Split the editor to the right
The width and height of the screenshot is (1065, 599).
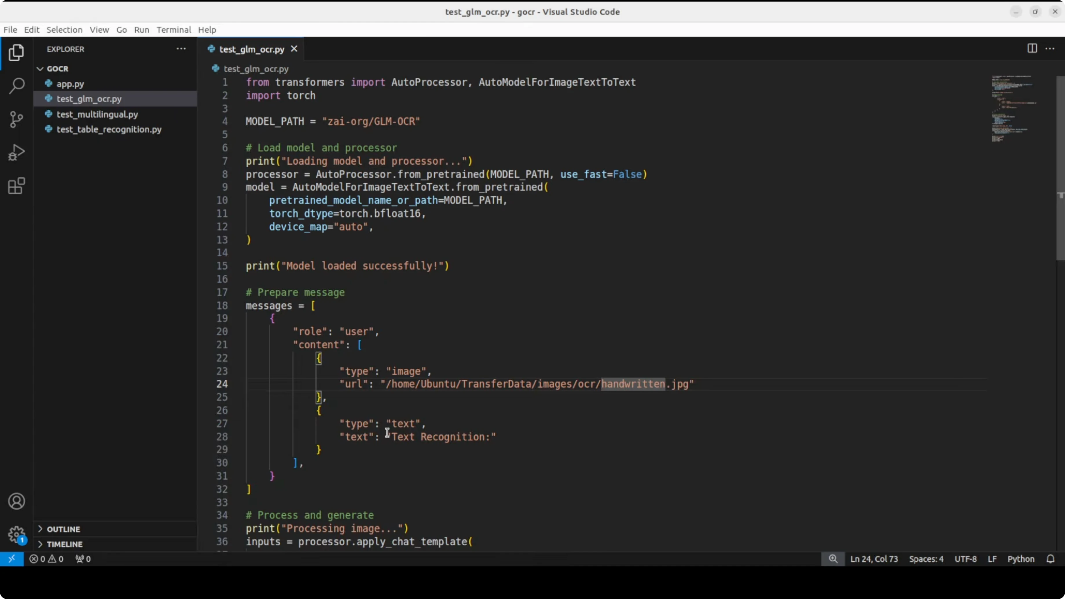(1032, 49)
